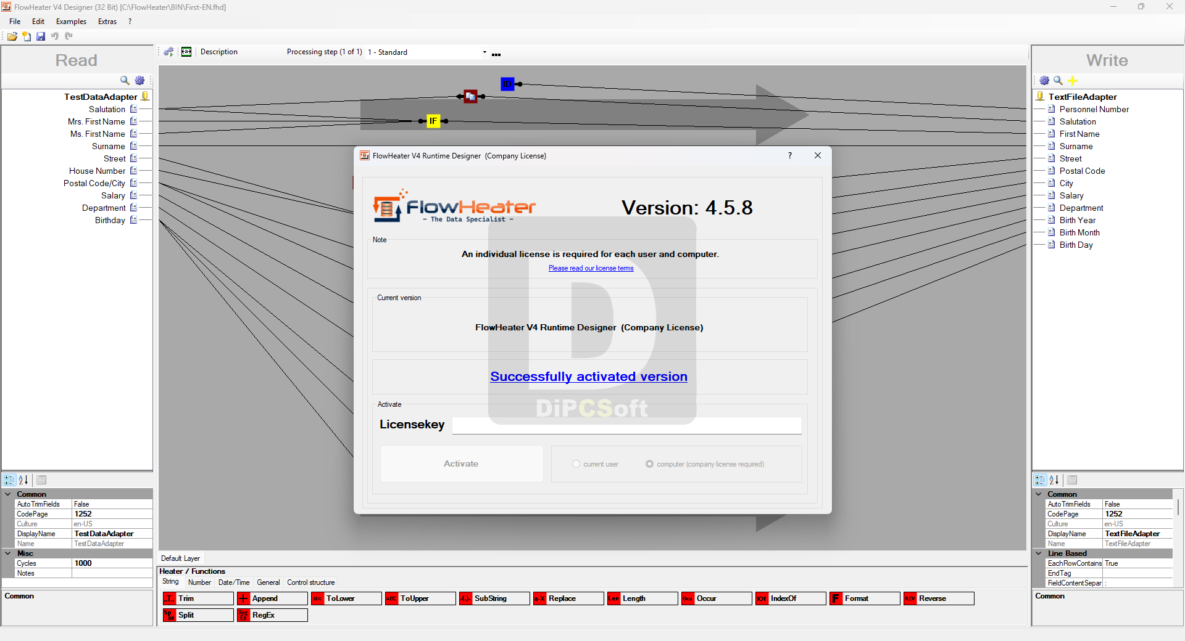Select the dark red clone heater node
Viewport: 1185px width, 641px height.
tap(470, 96)
